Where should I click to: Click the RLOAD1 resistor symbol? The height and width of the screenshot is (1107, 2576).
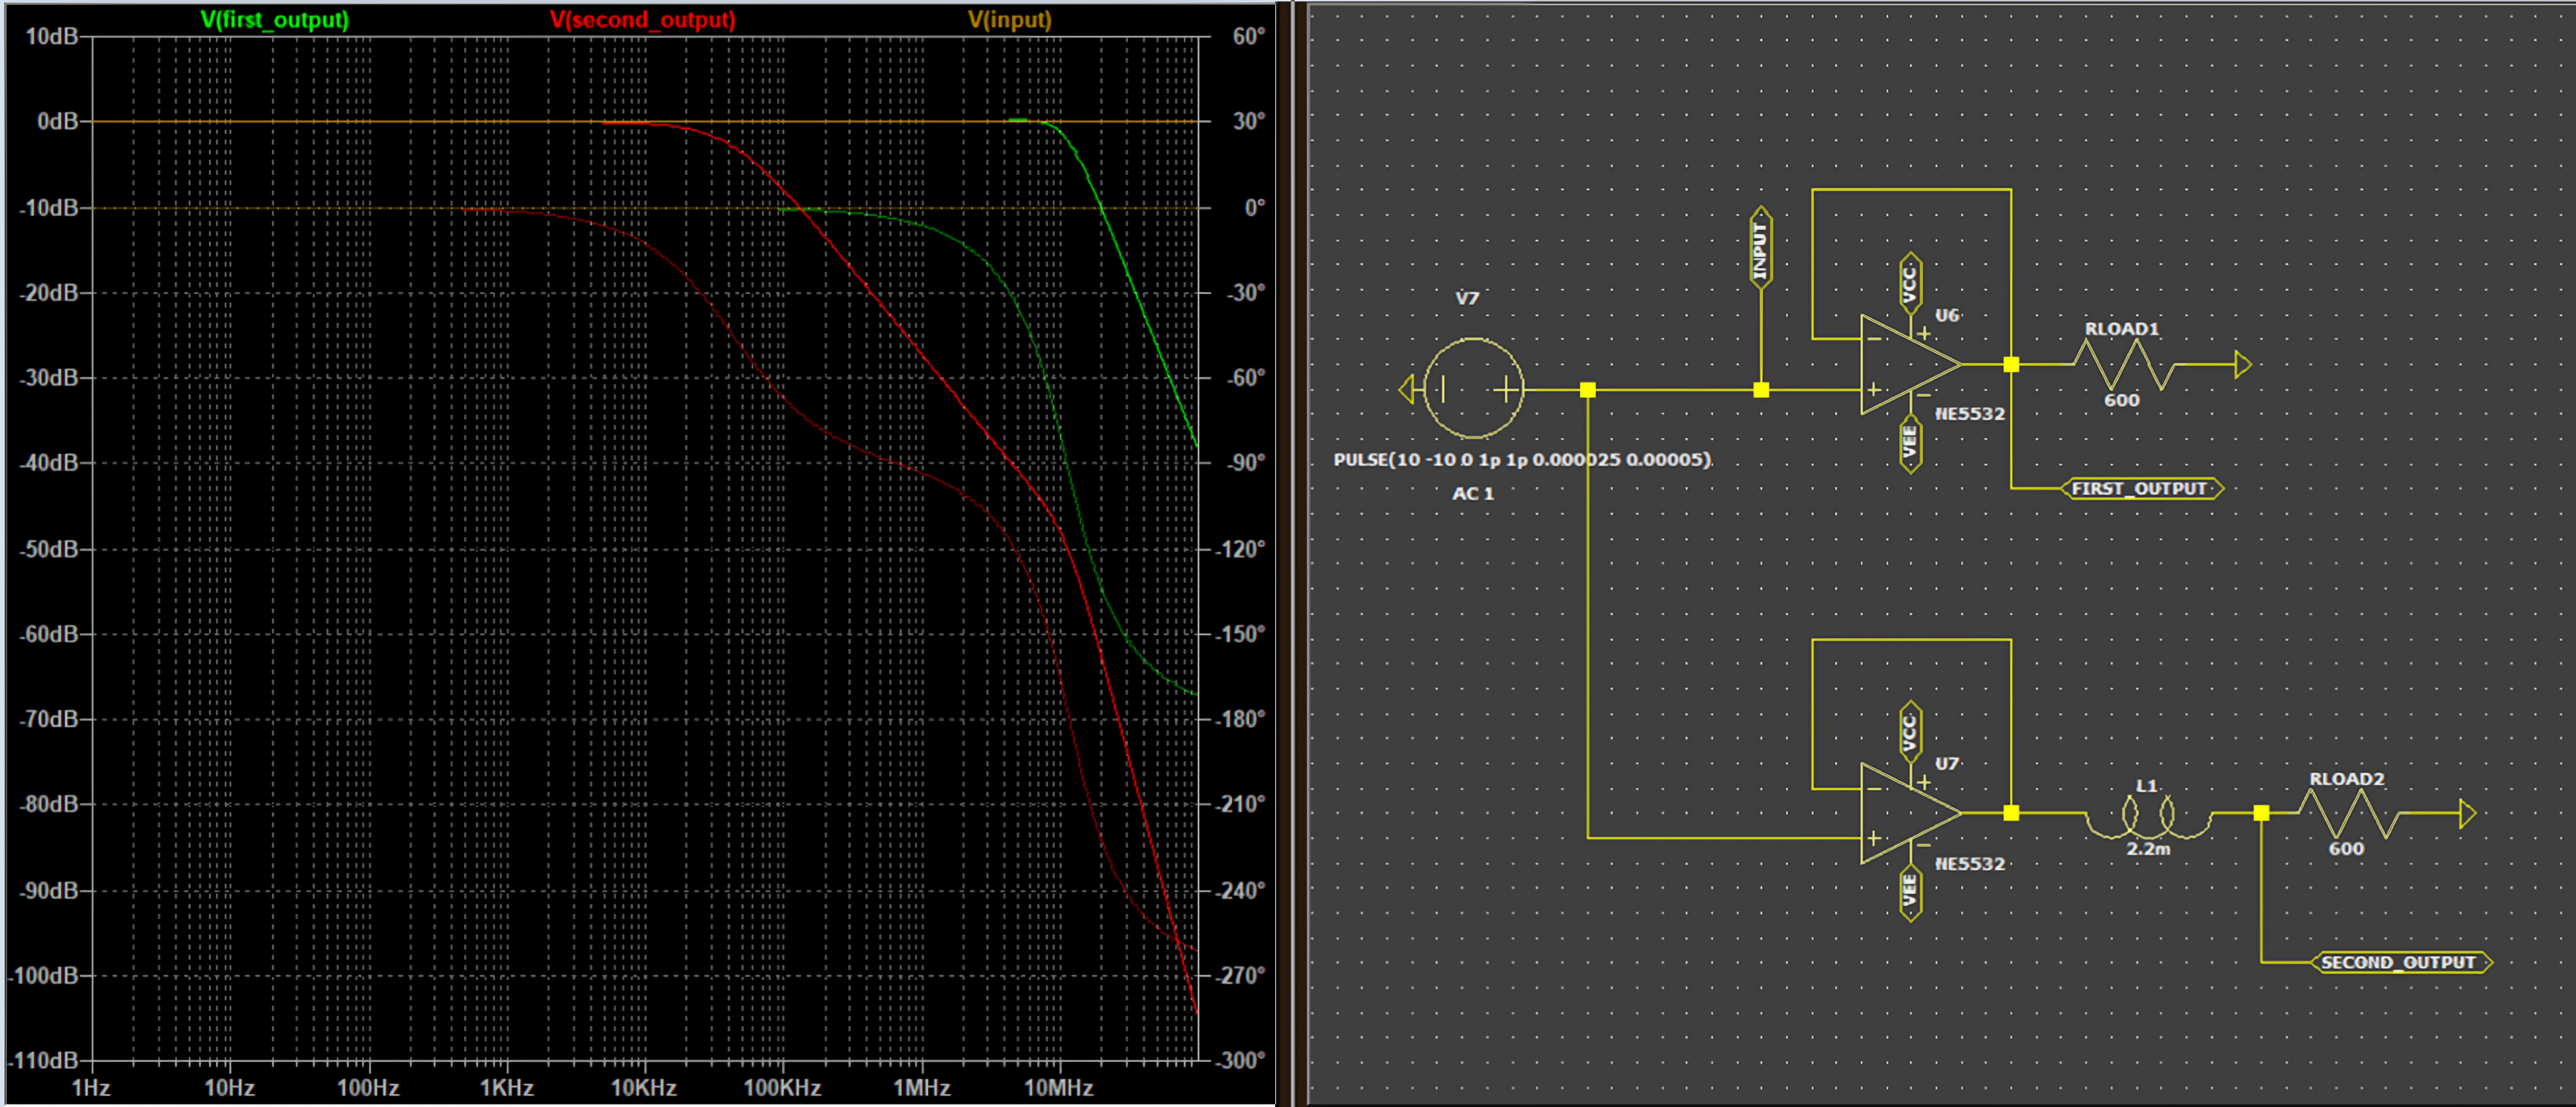tap(2123, 364)
